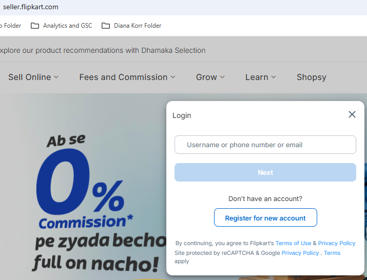Open the Analytics and GSC bookmark folder

62,26
